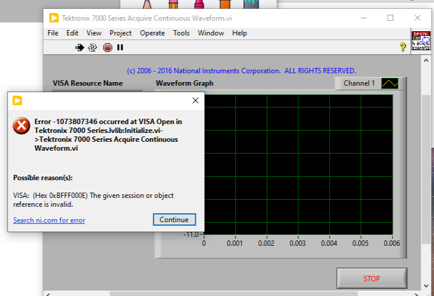Click the 0.001 x-axis scale value
This screenshot has height=296, width=434.
[234, 243]
